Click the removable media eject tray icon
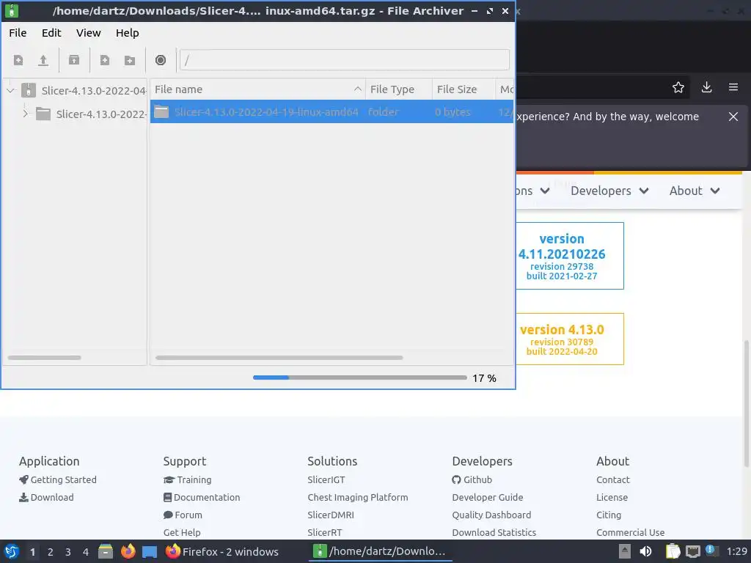 point(625,551)
